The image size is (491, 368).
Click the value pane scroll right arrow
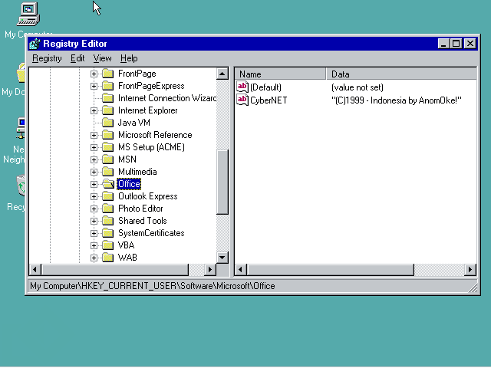(x=470, y=269)
